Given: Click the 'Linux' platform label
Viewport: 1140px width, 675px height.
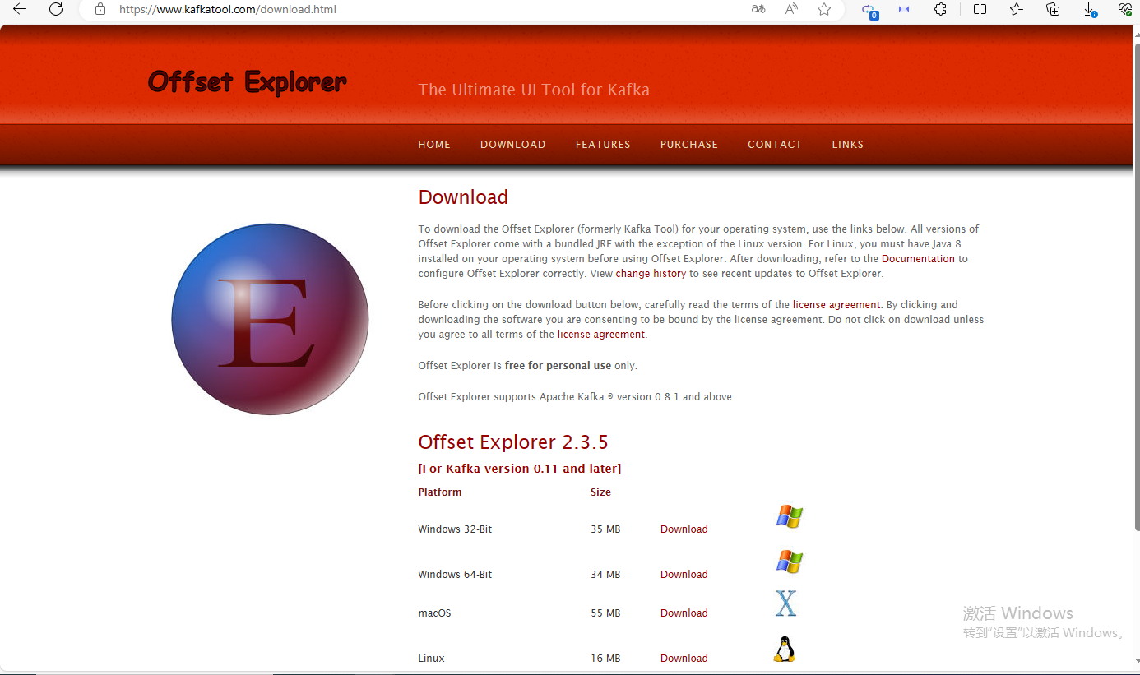Looking at the screenshot, I should pyautogui.click(x=431, y=659).
